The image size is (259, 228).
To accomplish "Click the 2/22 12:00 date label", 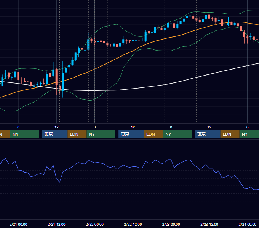I will coord(133,224).
